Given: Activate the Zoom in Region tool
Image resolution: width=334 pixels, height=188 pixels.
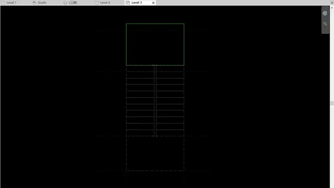Looking at the screenshot, I should click(x=325, y=24).
